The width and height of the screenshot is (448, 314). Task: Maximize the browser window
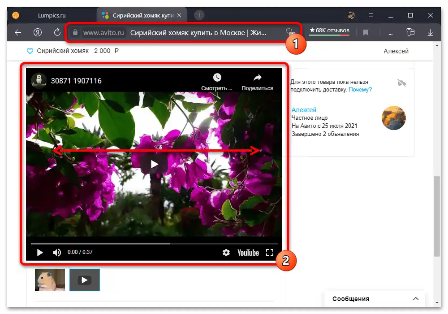point(410,15)
